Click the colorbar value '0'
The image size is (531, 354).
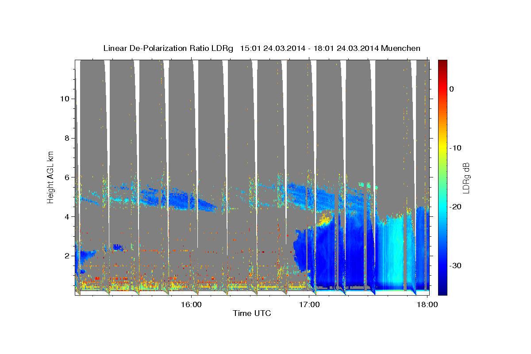coord(452,89)
